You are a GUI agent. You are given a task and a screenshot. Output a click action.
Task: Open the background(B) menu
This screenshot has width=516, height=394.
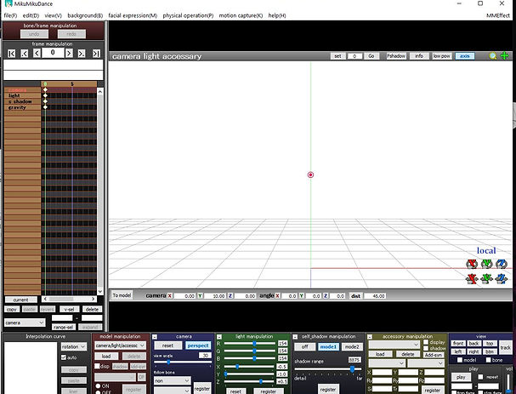(85, 15)
